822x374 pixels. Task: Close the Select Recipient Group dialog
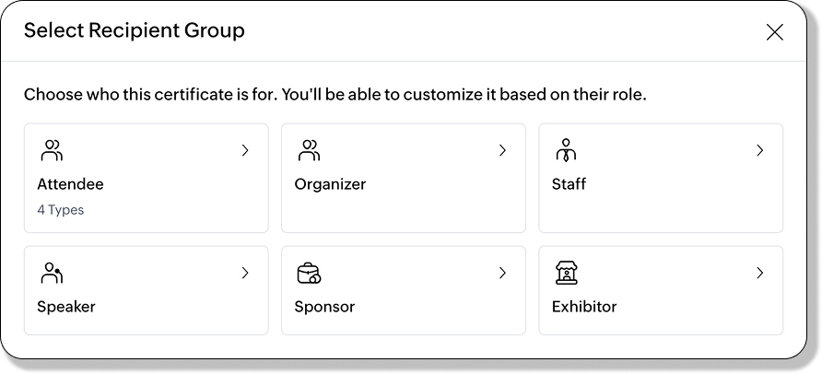pyautogui.click(x=775, y=32)
